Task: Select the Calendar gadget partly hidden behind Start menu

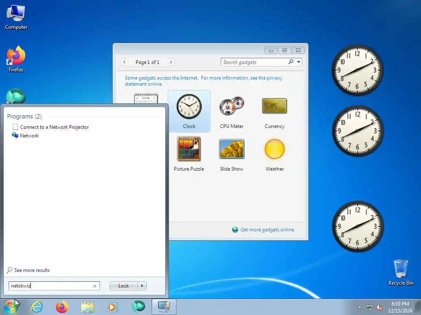Action: (x=146, y=98)
